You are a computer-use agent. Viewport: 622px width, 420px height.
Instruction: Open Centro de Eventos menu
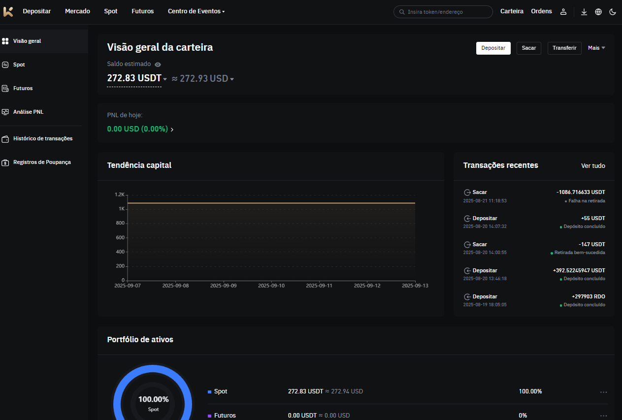[x=196, y=11]
